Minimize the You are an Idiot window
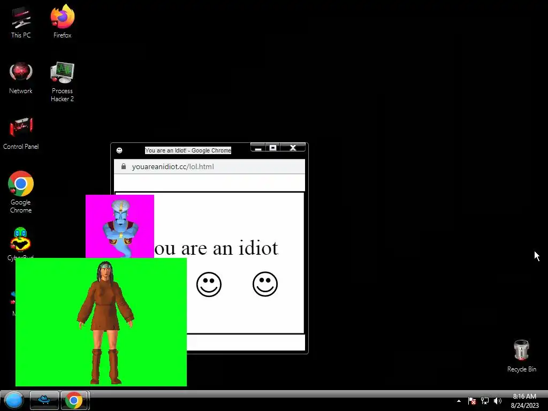The width and height of the screenshot is (548, 411). click(258, 148)
